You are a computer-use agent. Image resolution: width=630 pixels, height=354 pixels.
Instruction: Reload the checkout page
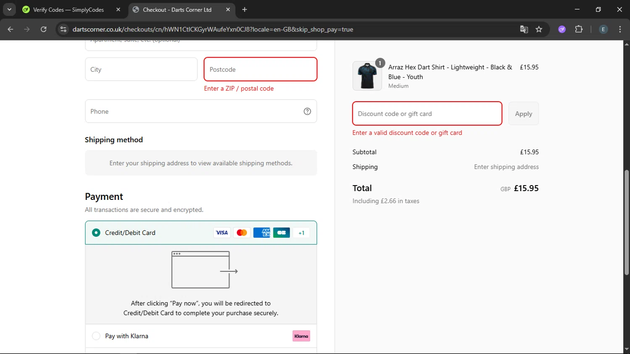coord(44,29)
